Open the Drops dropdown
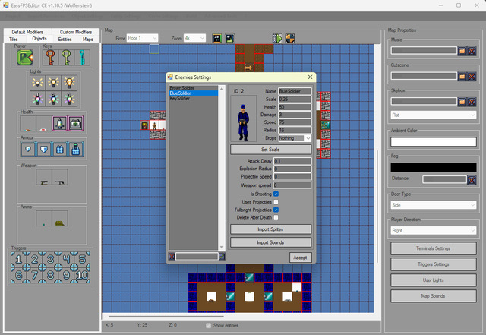This screenshot has height=335, width=486. (295, 138)
